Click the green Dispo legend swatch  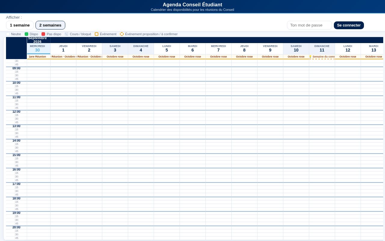click(26, 34)
